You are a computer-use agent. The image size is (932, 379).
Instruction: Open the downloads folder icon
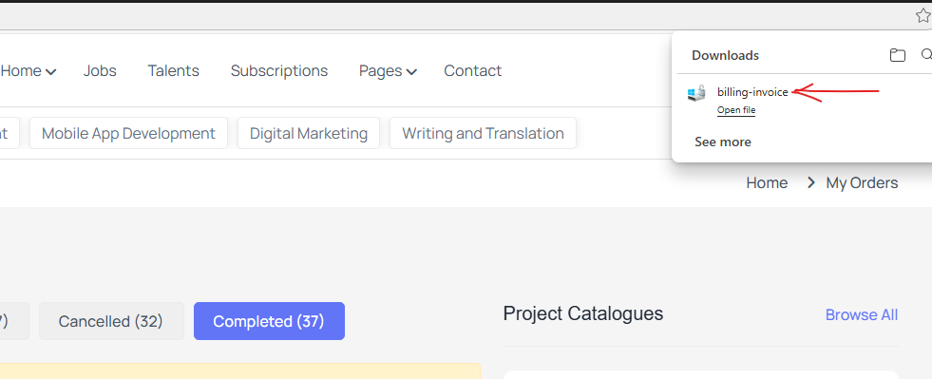(897, 55)
